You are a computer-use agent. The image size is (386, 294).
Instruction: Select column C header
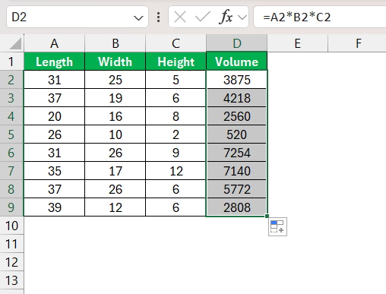pyautogui.click(x=176, y=43)
